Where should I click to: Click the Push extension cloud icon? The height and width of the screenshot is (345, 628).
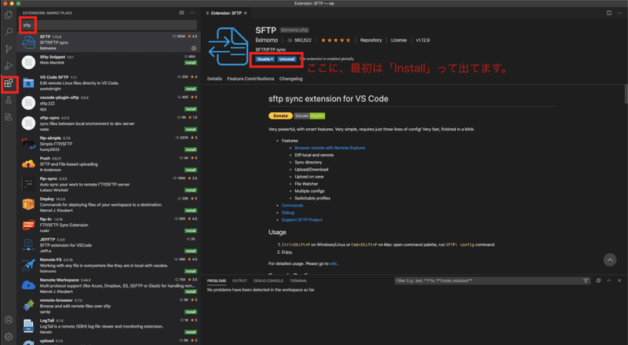pos(28,164)
